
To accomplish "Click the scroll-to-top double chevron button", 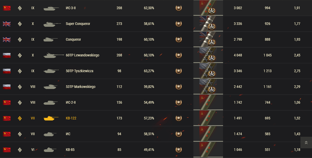I will [306, 143].
